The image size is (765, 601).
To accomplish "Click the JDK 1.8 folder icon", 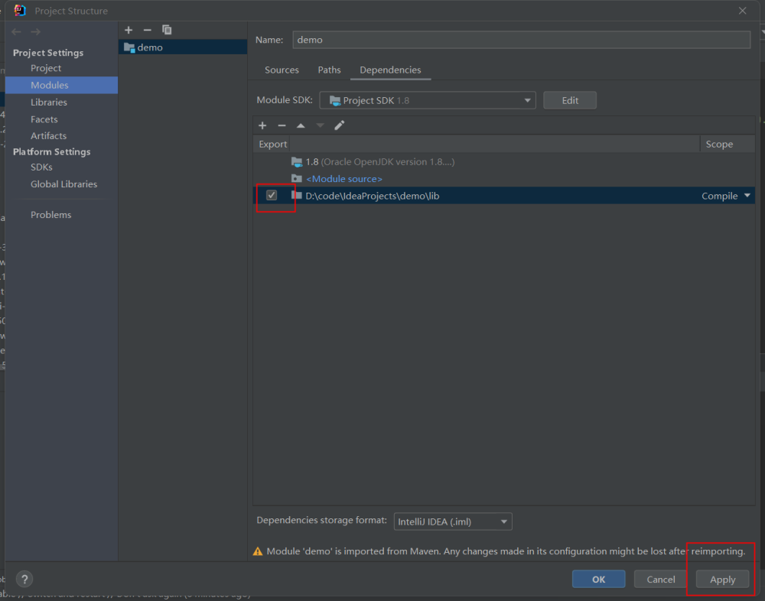I will point(297,162).
